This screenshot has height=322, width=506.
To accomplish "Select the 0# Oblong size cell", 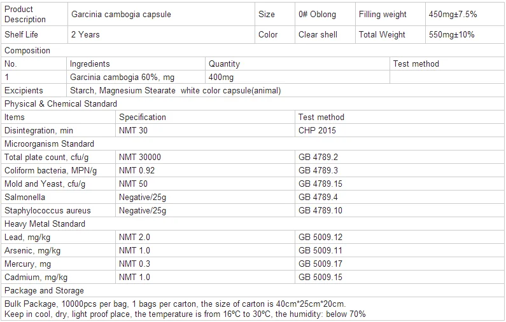I will pyautogui.click(x=317, y=15).
